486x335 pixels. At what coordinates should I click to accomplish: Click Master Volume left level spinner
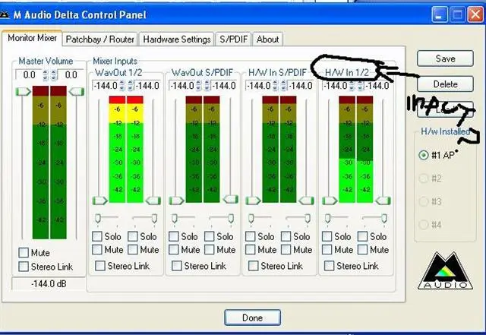pyautogui.click(x=45, y=75)
